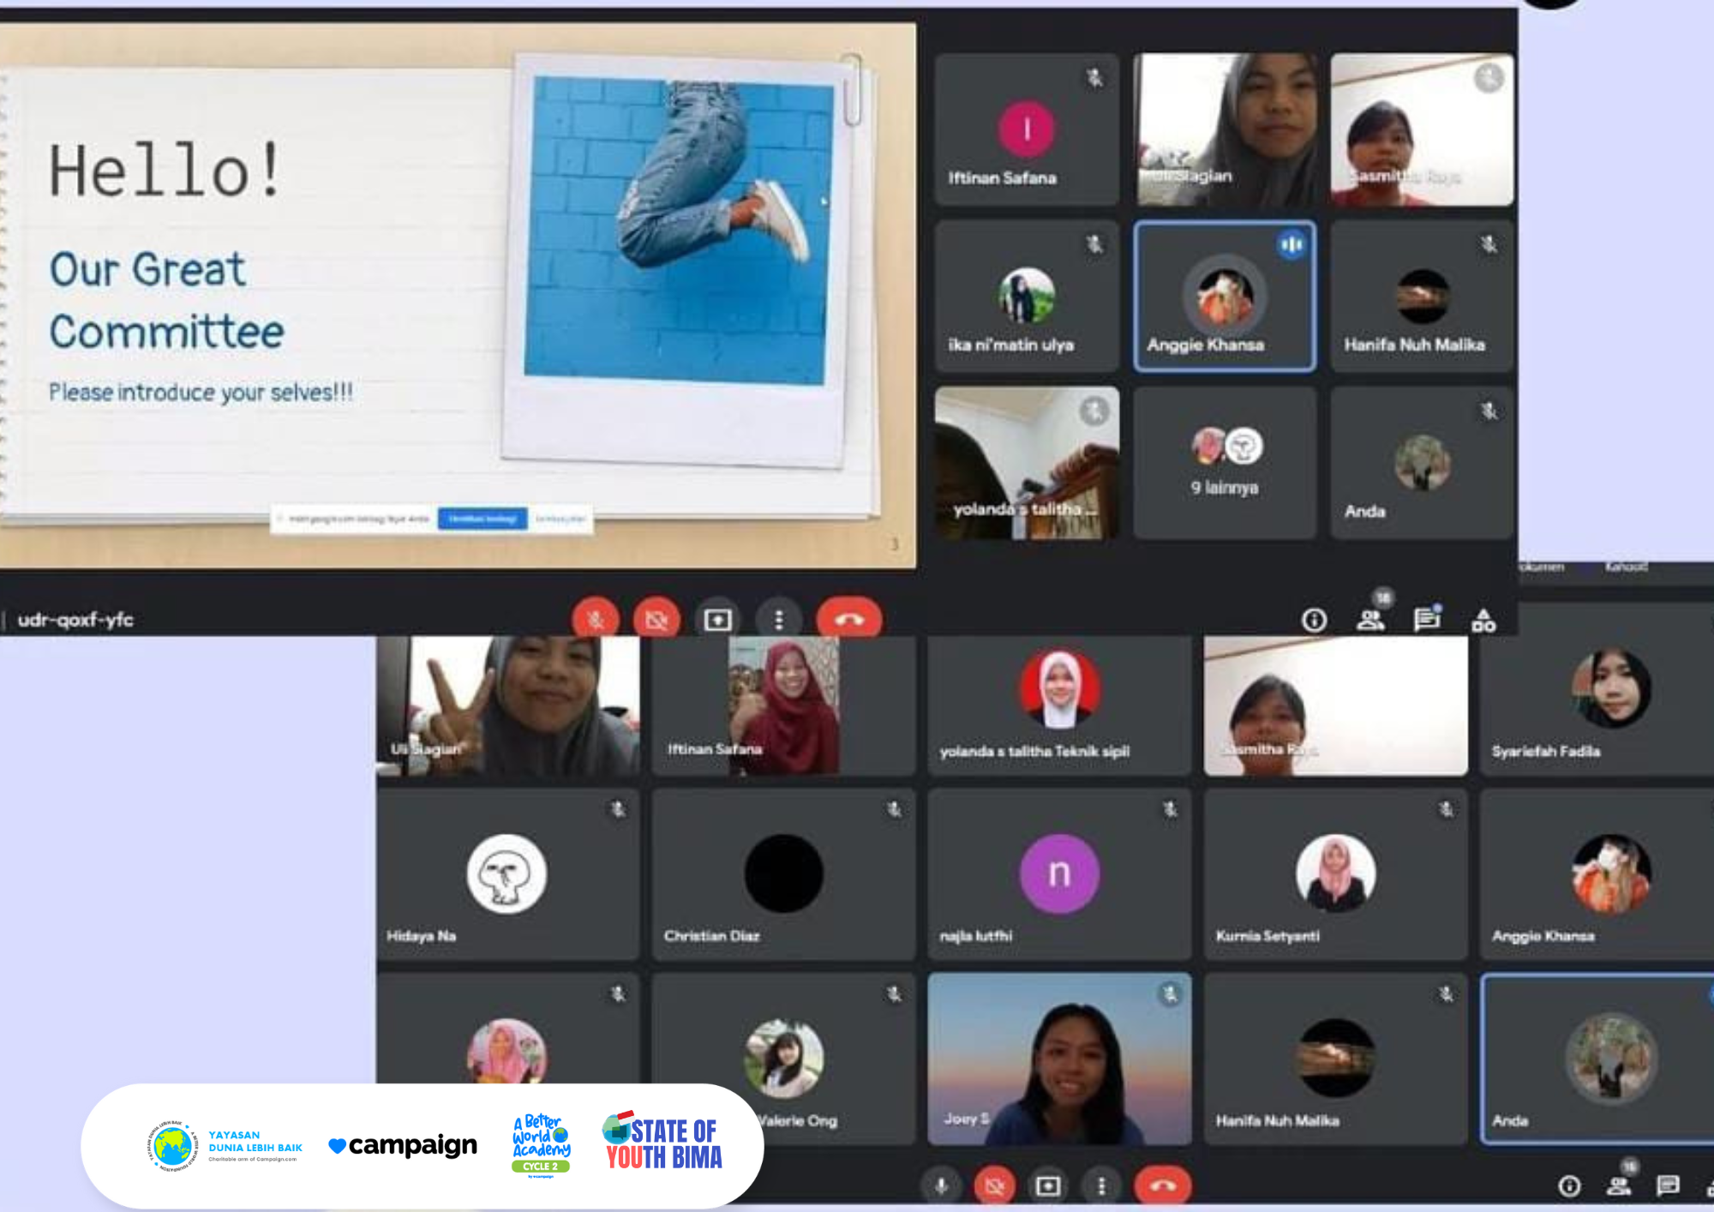Open more options in top meeting toolbar
The image size is (1714, 1212).
[778, 619]
